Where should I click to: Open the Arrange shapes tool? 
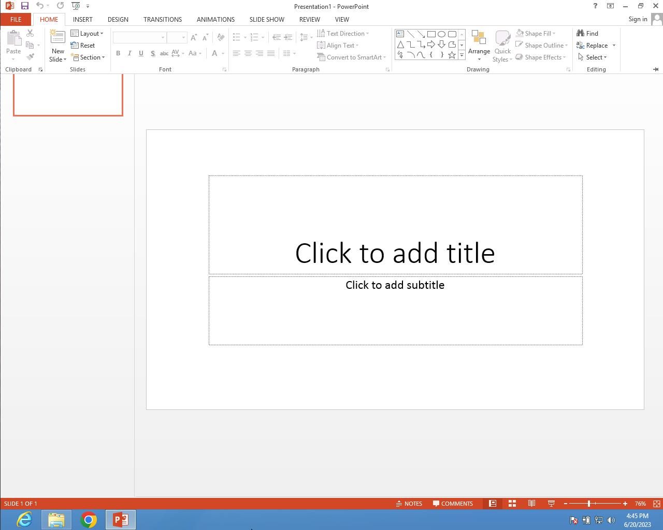[x=479, y=45]
